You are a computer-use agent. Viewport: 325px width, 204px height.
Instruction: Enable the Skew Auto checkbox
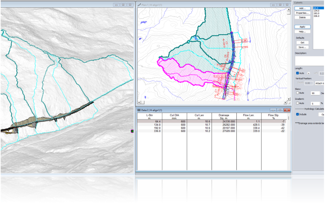[x=298, y=93]
